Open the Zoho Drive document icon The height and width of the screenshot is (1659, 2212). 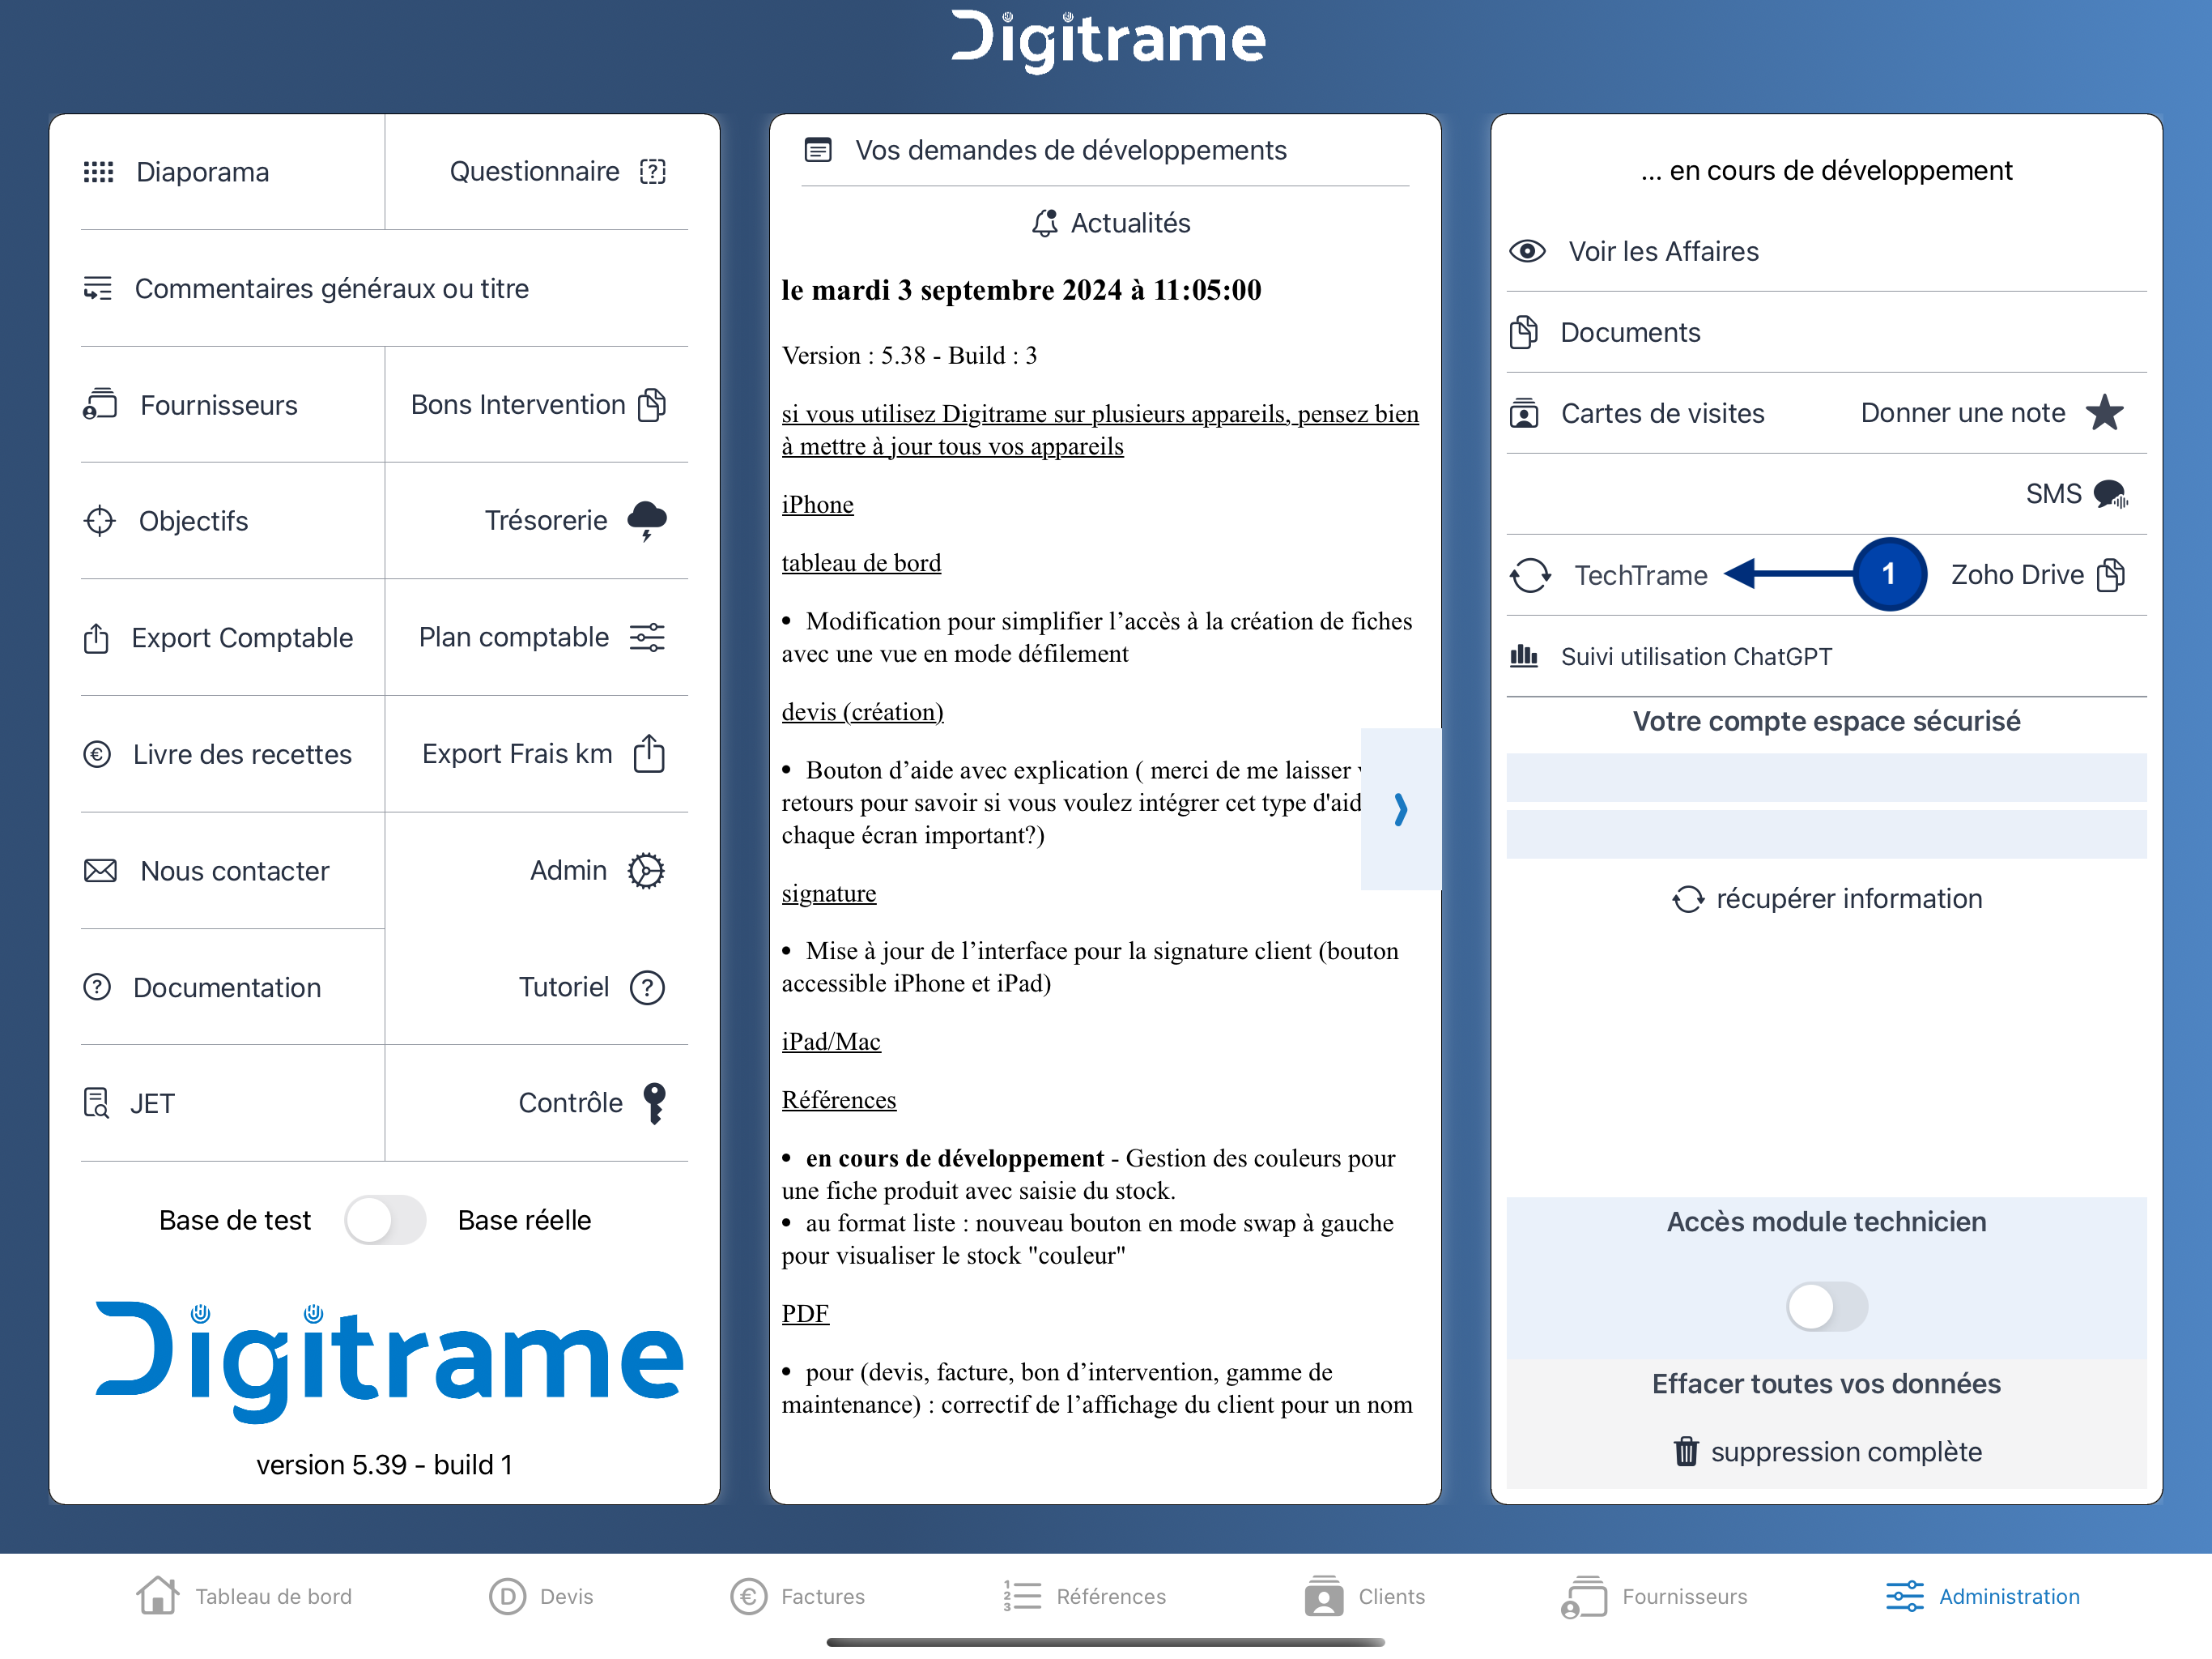[2110, 574]
